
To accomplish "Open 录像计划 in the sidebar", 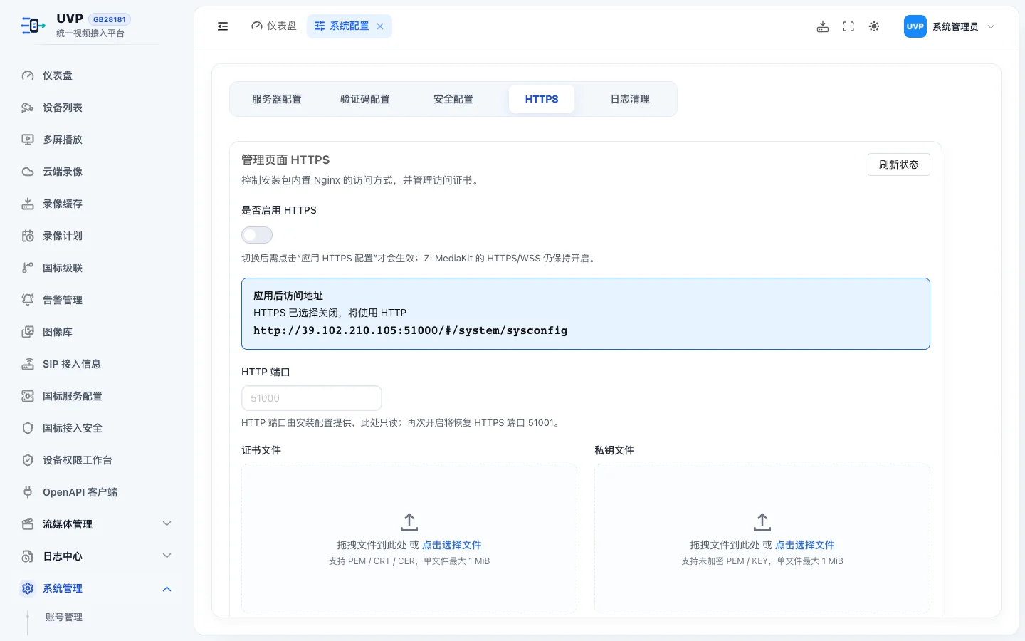I will tap(97, 236).
